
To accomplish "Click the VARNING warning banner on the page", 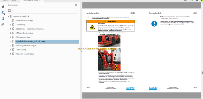I will (110, 21).
